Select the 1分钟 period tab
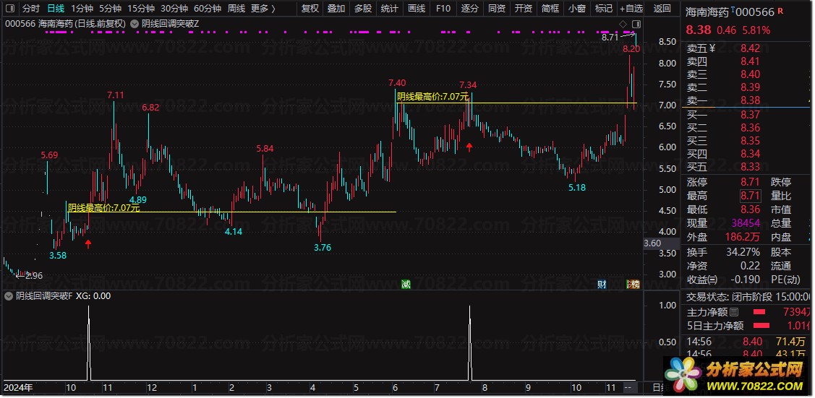 (x=82, y=8)
